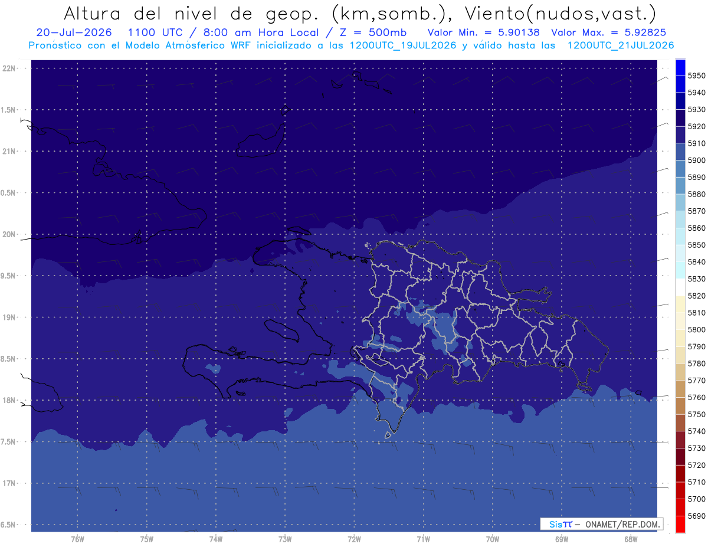Click the 20N latitude axis label
Viewport: 708px width, 547px height.
[x=9, y=234]
